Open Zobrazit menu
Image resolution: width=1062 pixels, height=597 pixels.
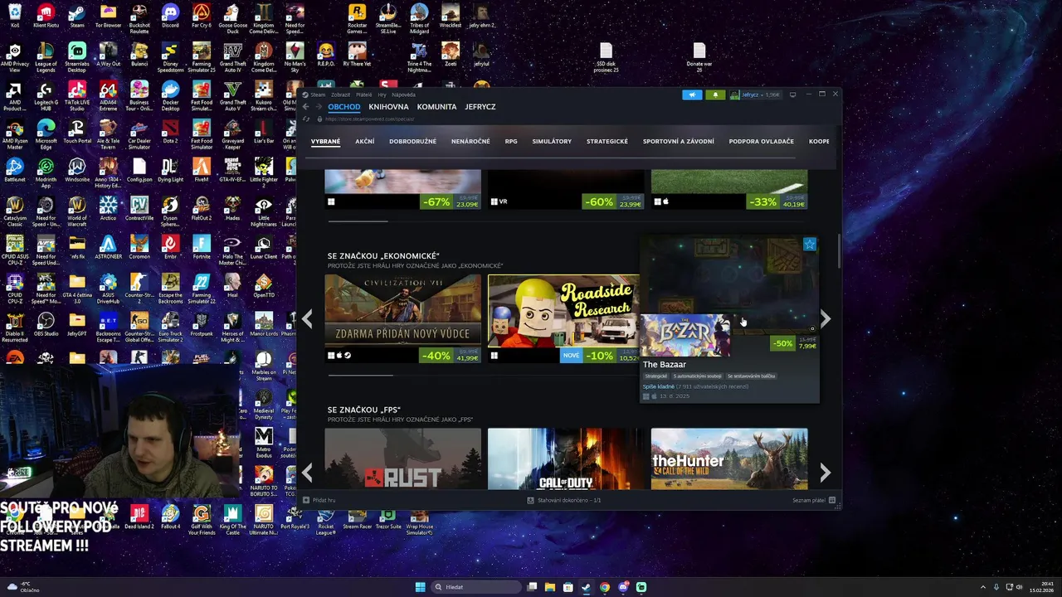tap(340, 95)
